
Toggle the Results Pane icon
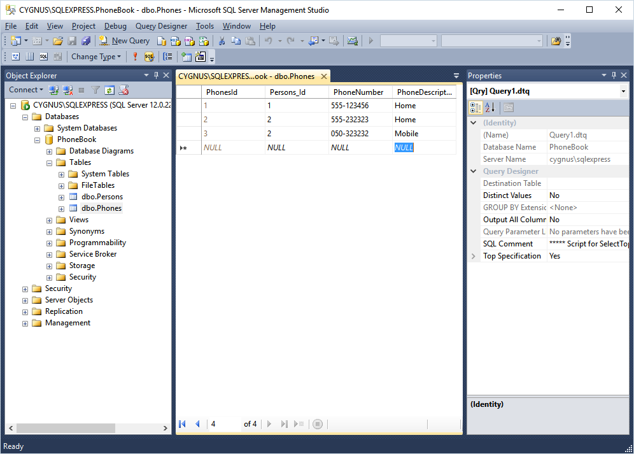[x=58, y=57]
